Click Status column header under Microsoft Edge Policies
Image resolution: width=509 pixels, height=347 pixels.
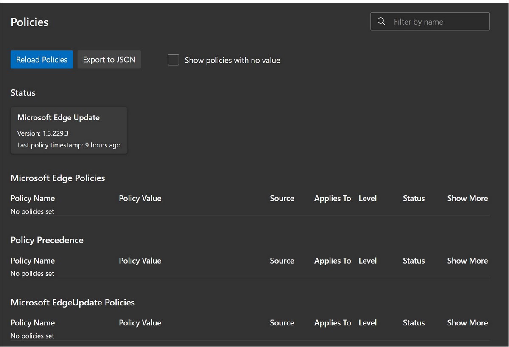[414, 198]
